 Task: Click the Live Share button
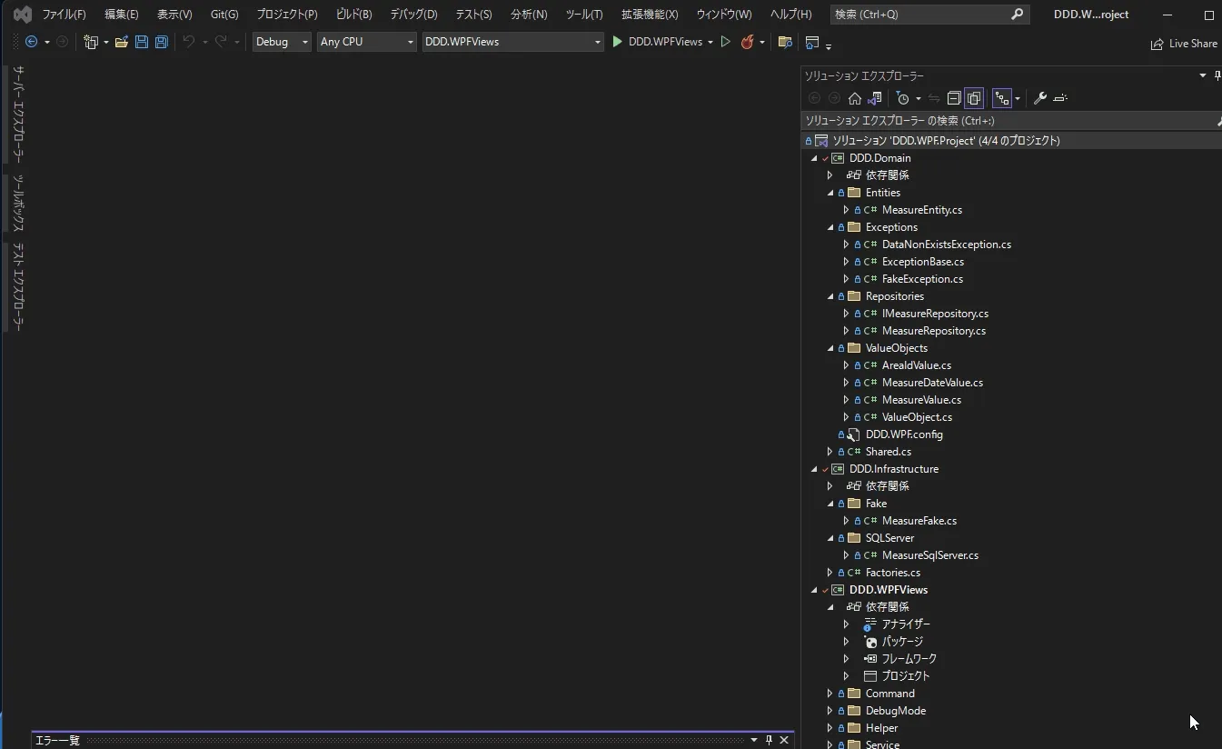pyautogui.click(x=1184, y=44)
